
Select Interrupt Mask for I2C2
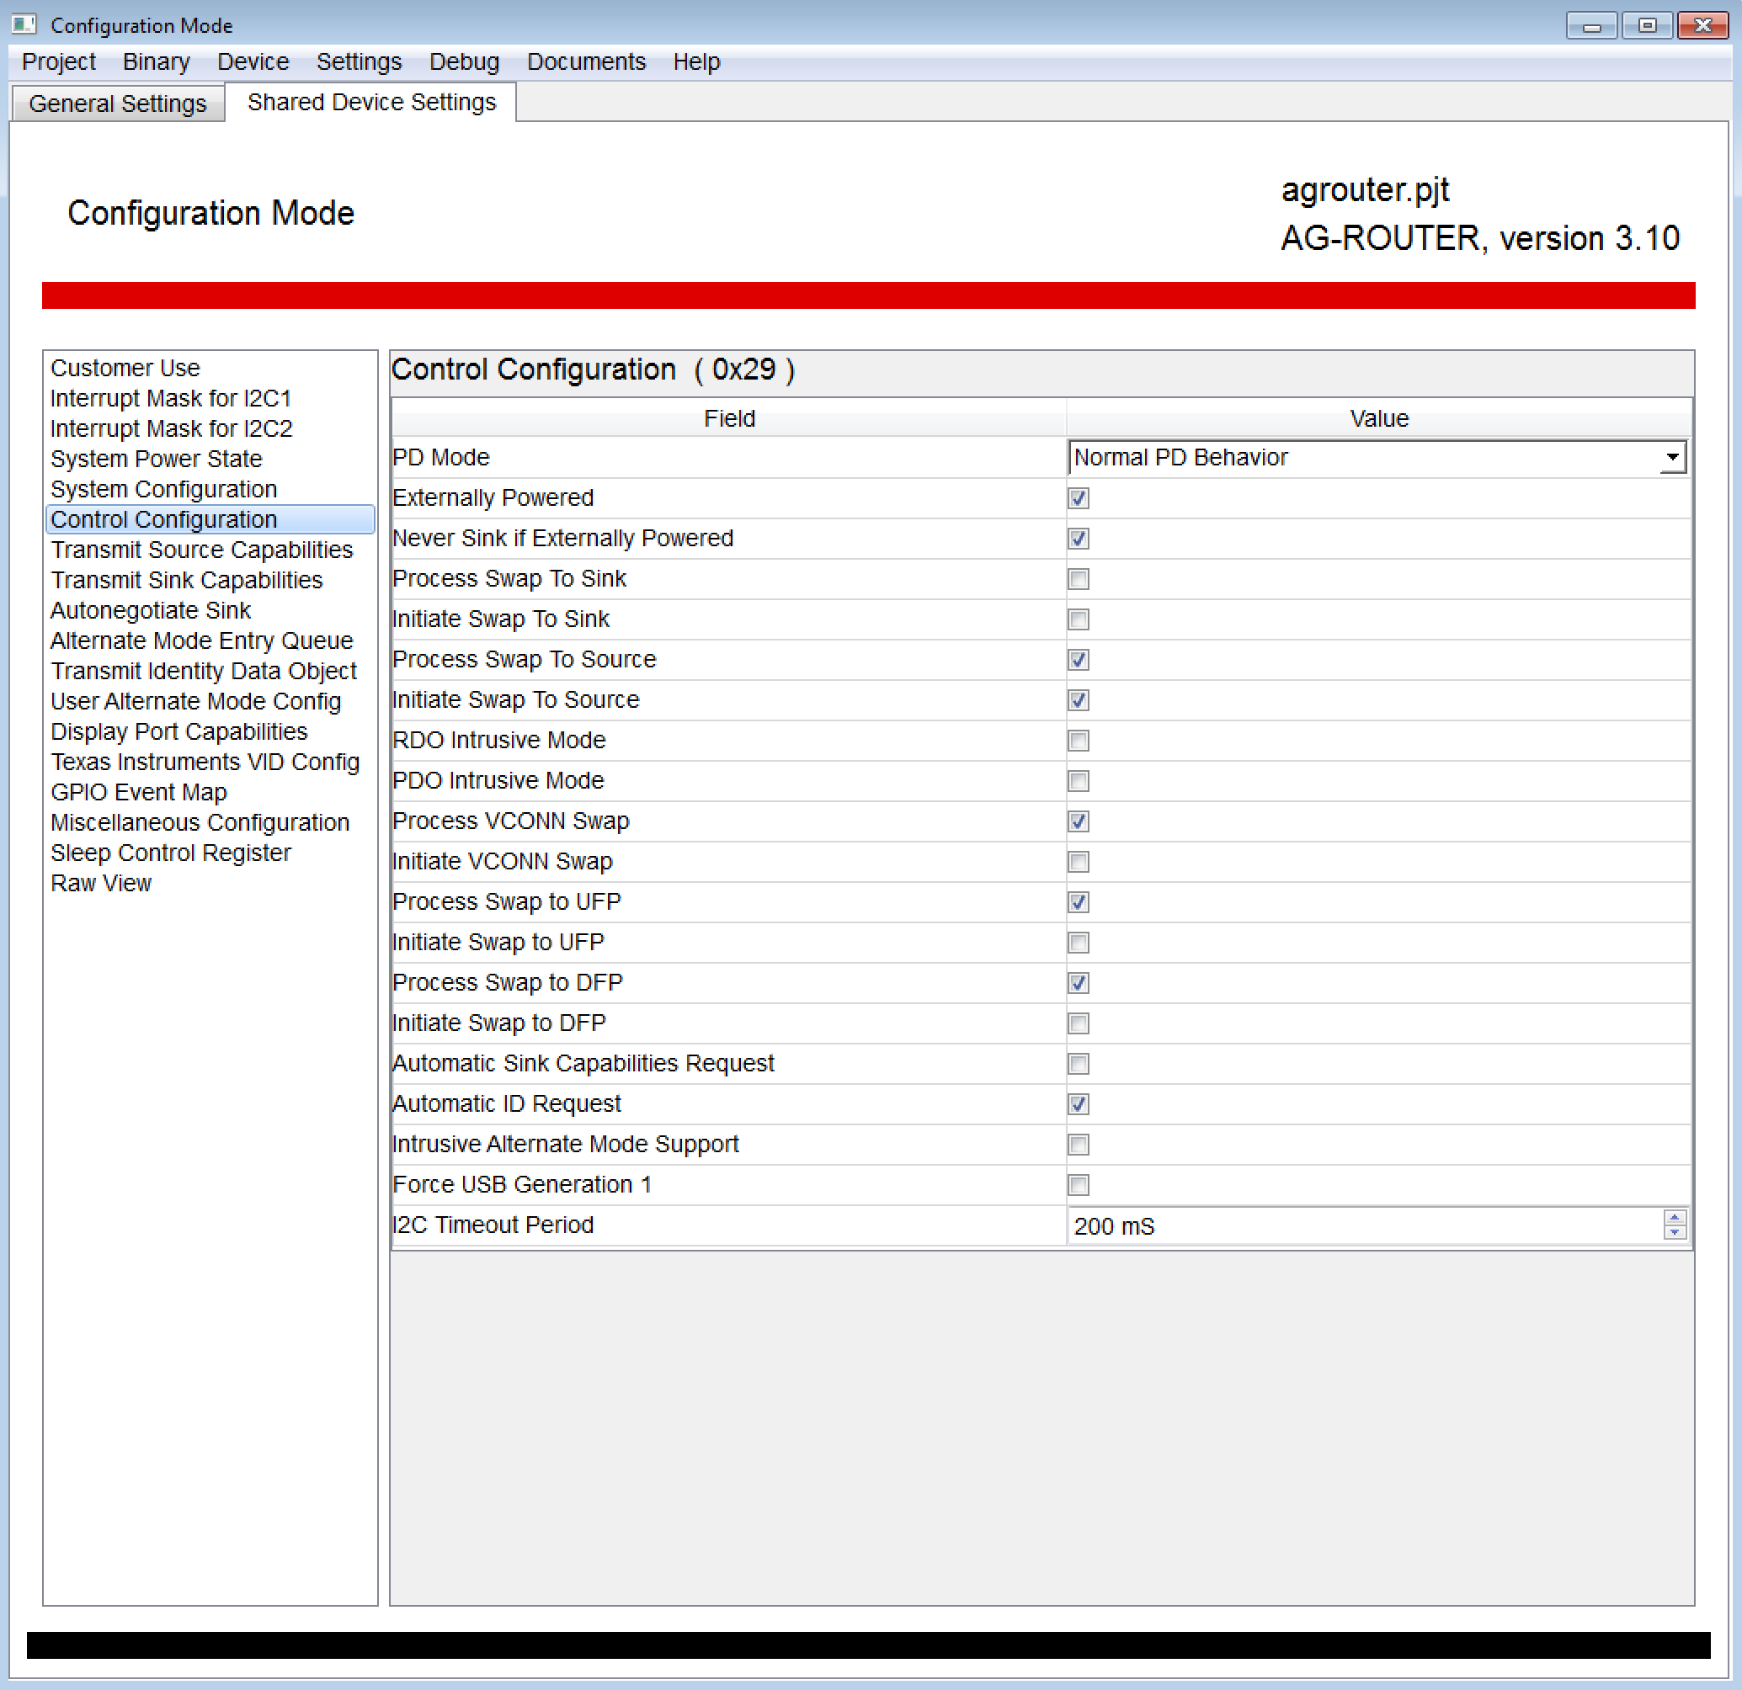[172, 428]
